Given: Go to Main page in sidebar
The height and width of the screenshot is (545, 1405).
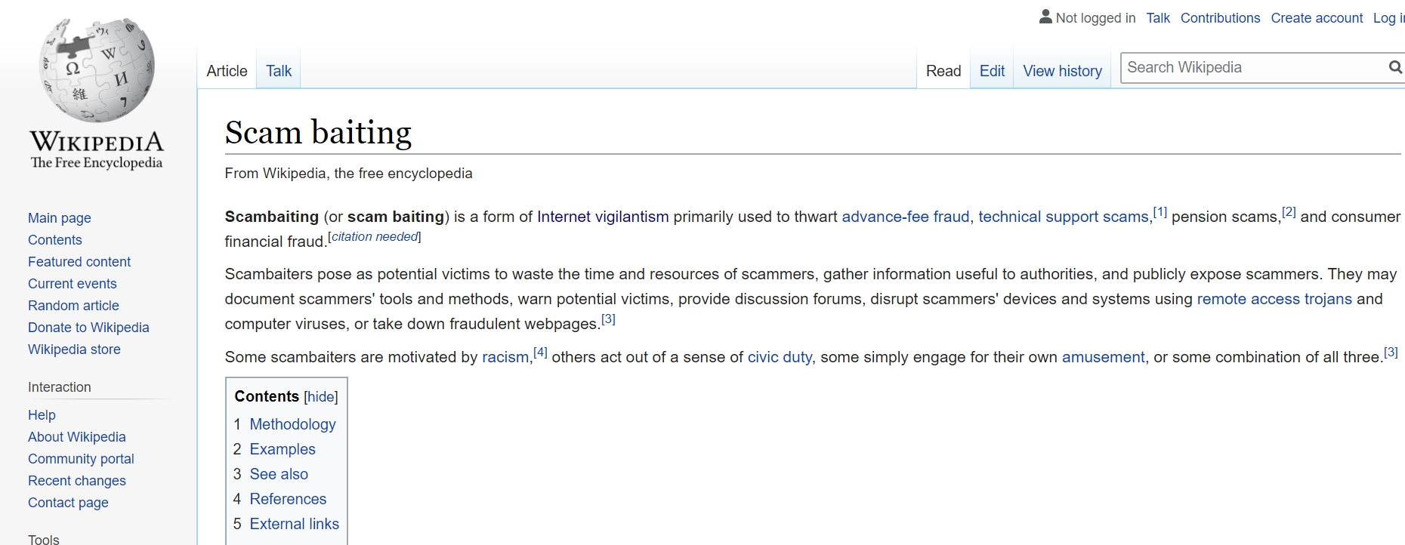Looking at the screenshot, I should 60,218.
